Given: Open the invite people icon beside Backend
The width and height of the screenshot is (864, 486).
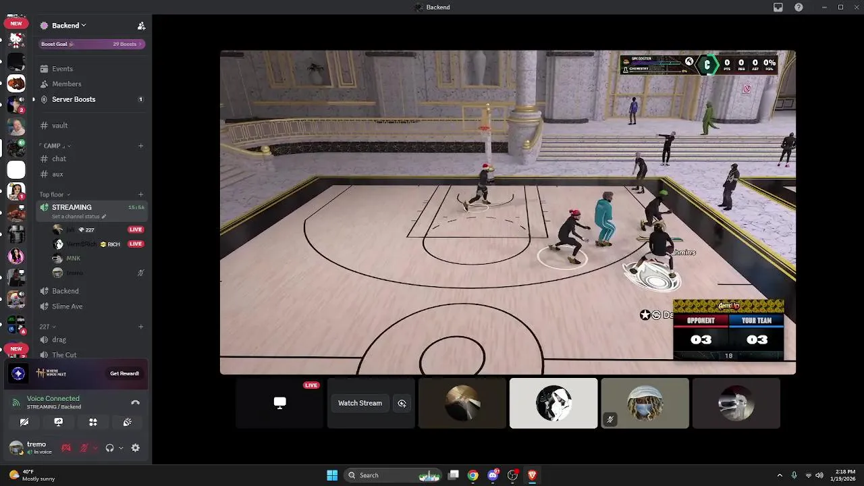Looking at the screenshot, I should click(x=141, y=26).
